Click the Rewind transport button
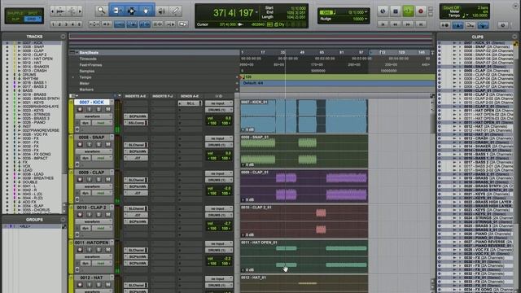 (x=396, y=24)
